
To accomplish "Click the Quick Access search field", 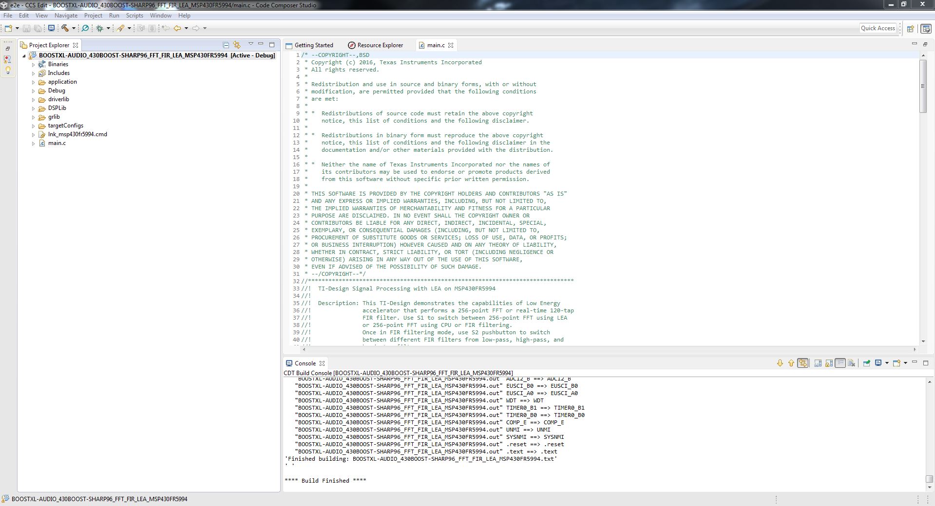I will click(878, 28).
